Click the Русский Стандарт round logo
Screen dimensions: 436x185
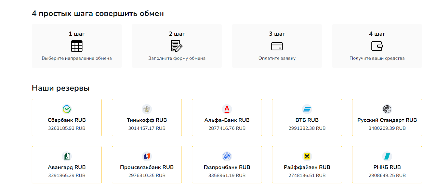[387, 109]
